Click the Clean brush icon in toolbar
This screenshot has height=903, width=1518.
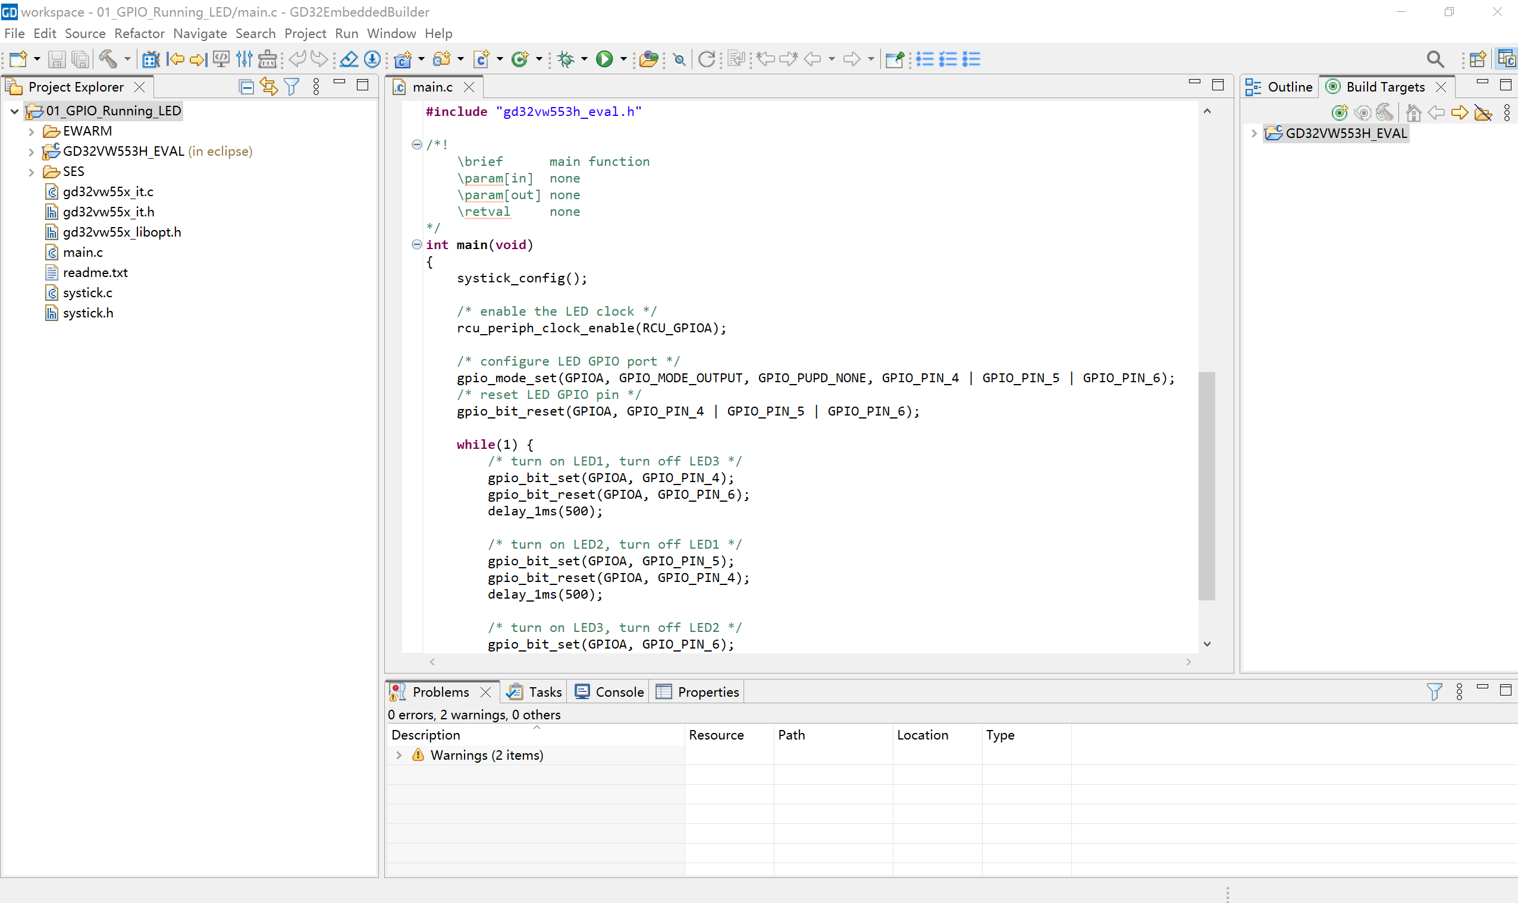[x=267, y=59]
